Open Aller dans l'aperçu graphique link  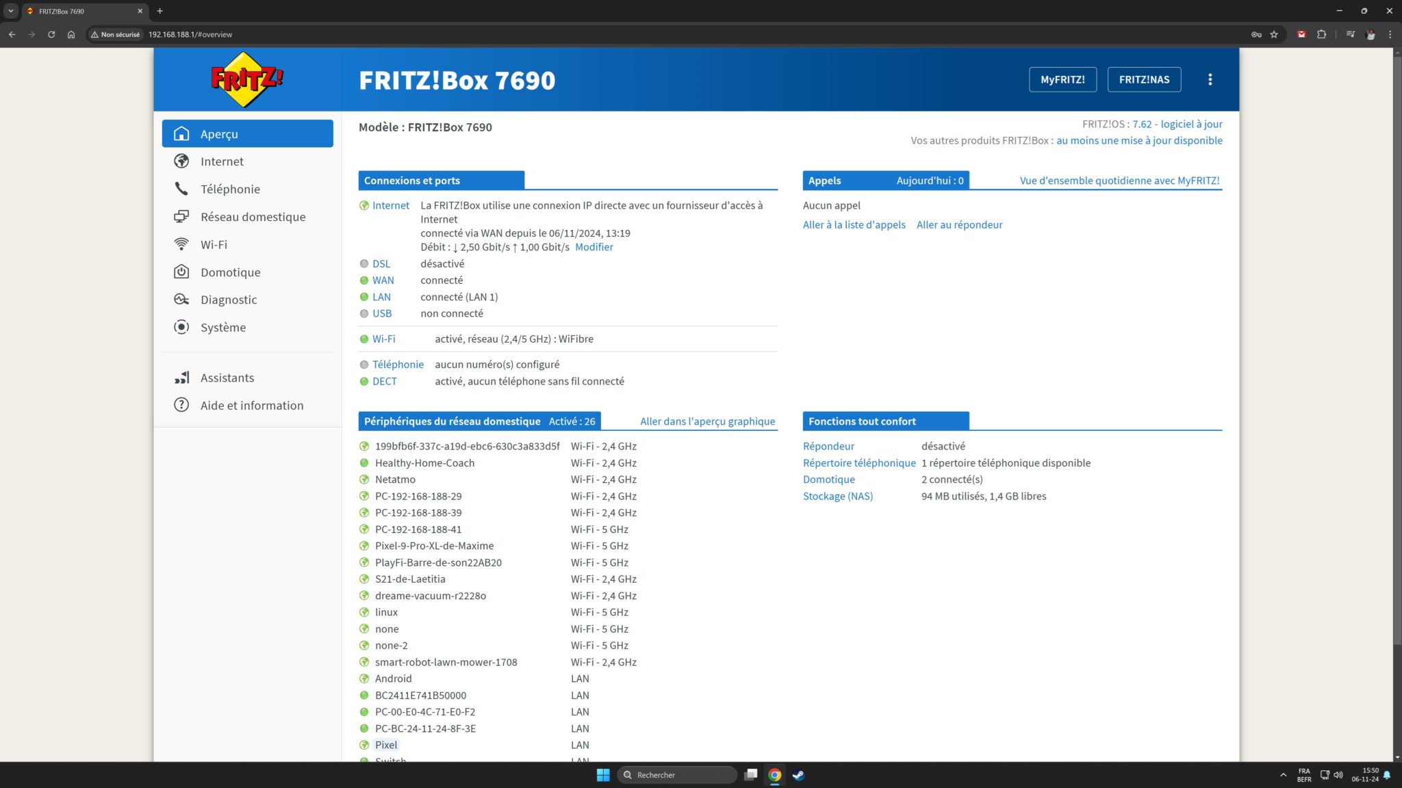[x=707, y=421]
